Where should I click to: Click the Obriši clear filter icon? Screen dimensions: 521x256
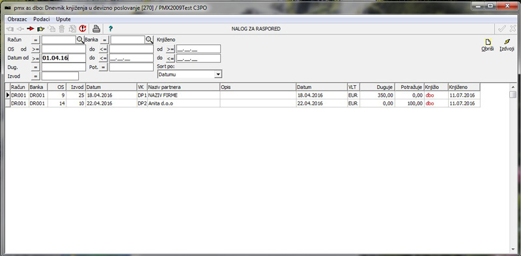(487, 45)
